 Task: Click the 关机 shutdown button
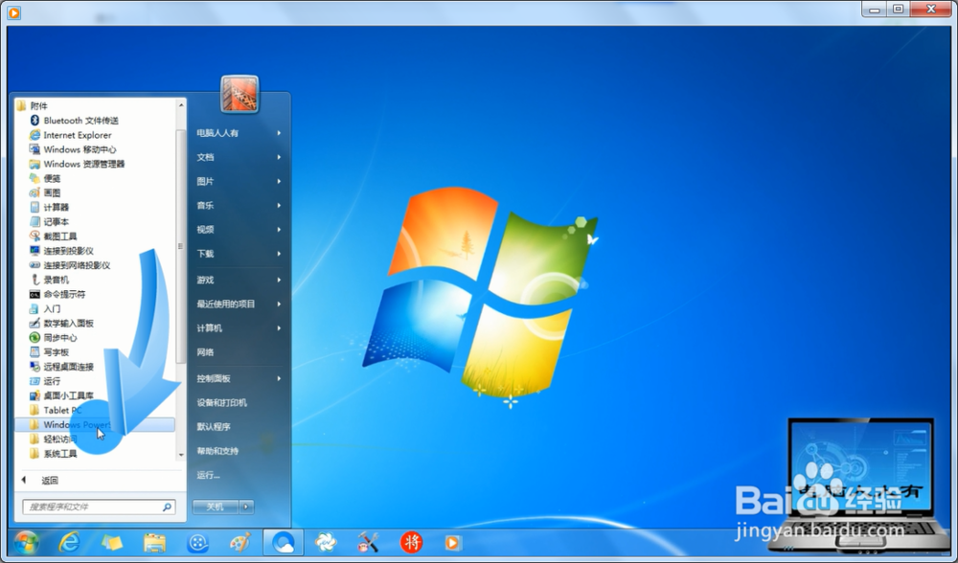tap(215, 507)
